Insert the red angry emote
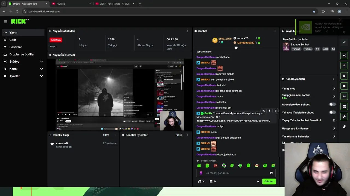 215,166
